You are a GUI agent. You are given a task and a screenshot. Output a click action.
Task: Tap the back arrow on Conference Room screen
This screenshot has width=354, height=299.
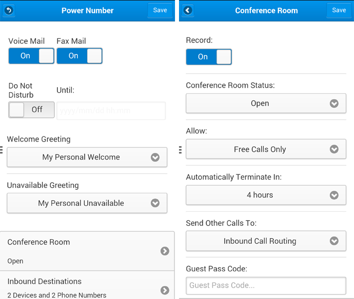(188, 10)
